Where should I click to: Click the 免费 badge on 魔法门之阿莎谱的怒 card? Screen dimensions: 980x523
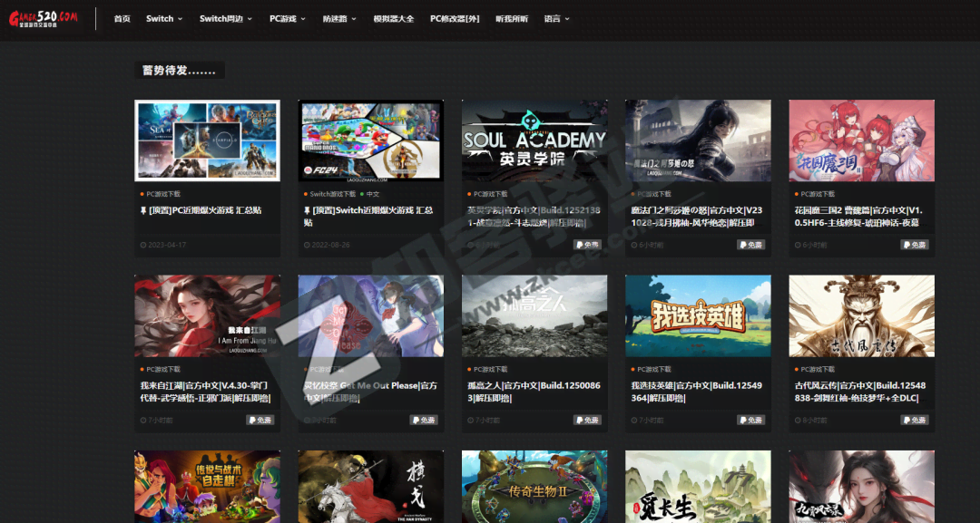coord(750,245)
